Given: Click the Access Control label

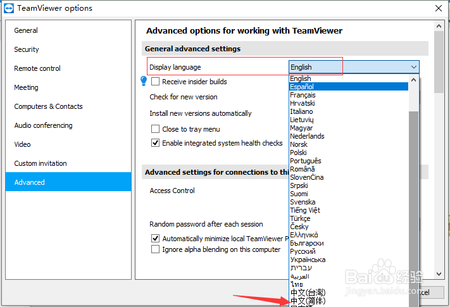Looking at the screenshot, I should pyautogui.click(x=172, y=191).
